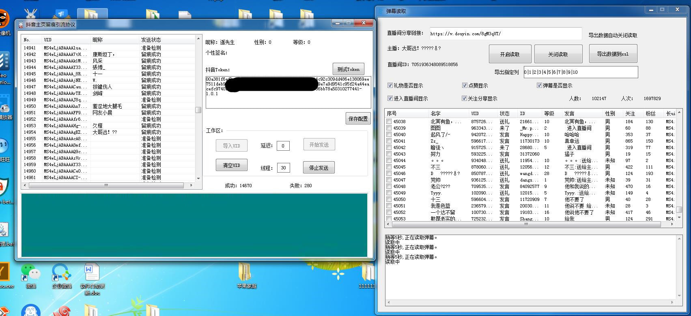691x316 pixels.
Task: Click the 停止发送 button
Action: point(319,167)
